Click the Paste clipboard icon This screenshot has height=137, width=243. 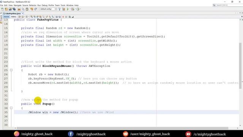(x=27, y=9)
